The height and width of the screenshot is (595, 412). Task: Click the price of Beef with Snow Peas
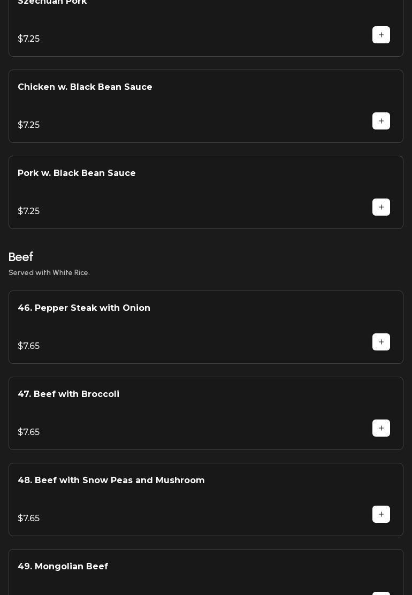click(29, 518)
